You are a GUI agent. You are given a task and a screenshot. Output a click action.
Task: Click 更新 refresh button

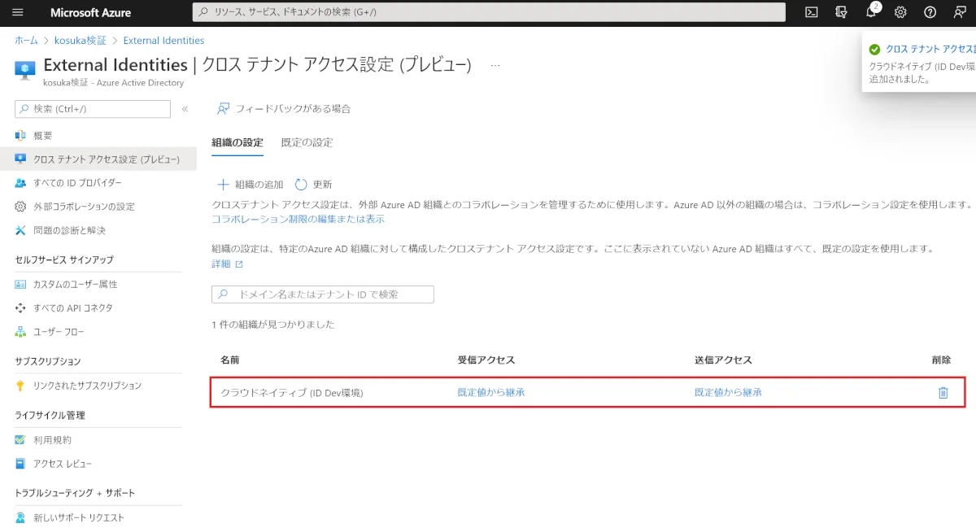(x=313, y=184)
